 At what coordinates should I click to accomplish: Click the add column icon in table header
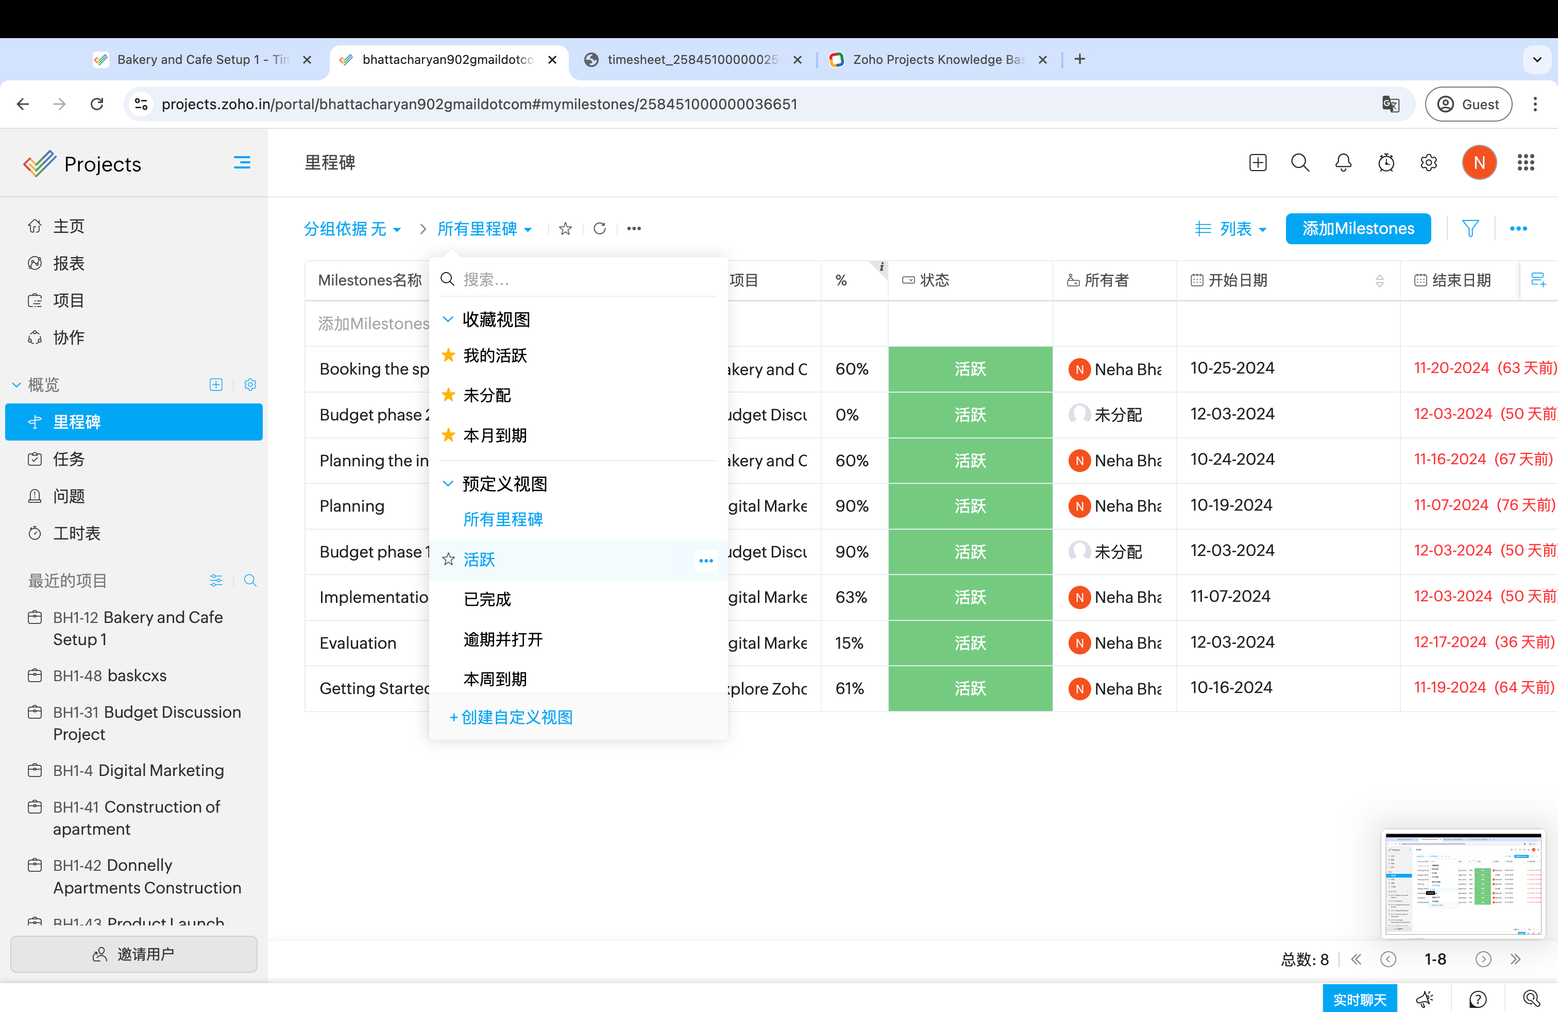1538,280
